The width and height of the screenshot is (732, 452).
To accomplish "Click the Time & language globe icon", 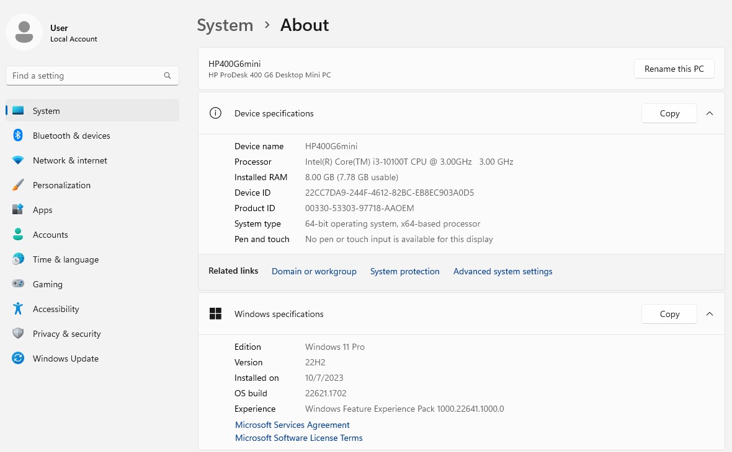I will click(18, 259).
